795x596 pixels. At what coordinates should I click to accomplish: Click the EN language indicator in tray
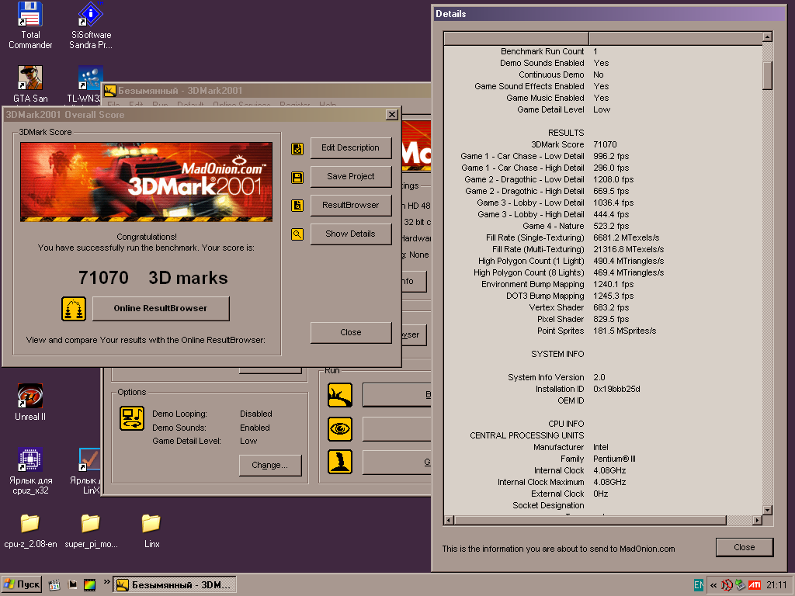pyautogui.click(x=699, y=585)
